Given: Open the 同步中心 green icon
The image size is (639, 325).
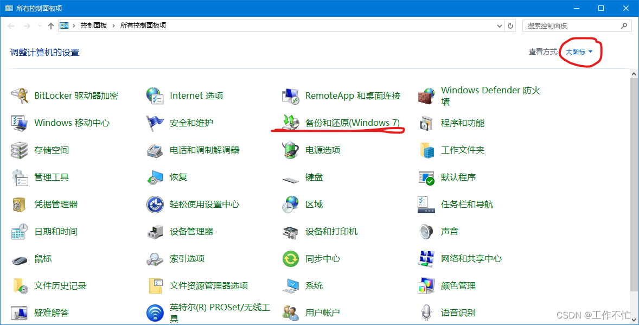Looking at the screenshot, I should 291,258.
